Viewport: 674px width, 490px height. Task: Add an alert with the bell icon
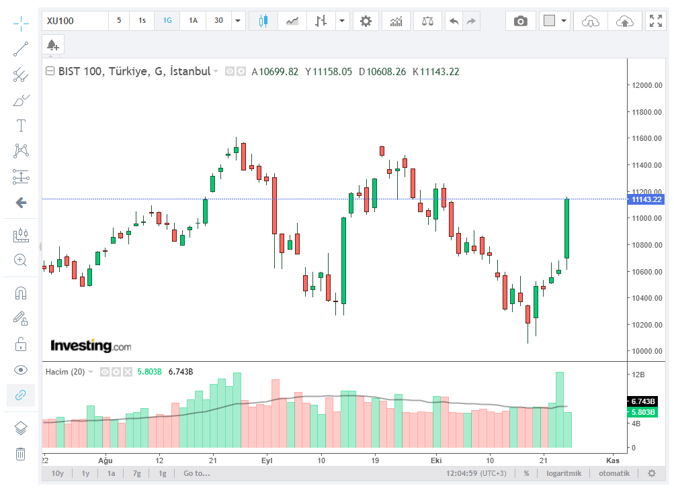(53, 46)
